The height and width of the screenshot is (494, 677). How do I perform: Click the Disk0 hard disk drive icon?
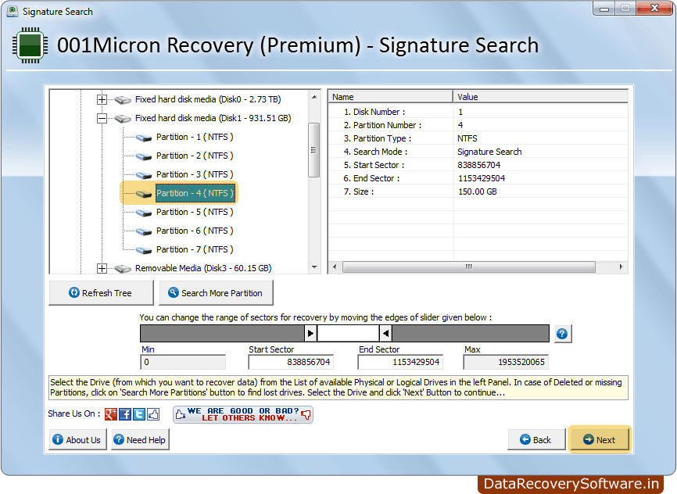pyautogui.click(x=123, y=100)
